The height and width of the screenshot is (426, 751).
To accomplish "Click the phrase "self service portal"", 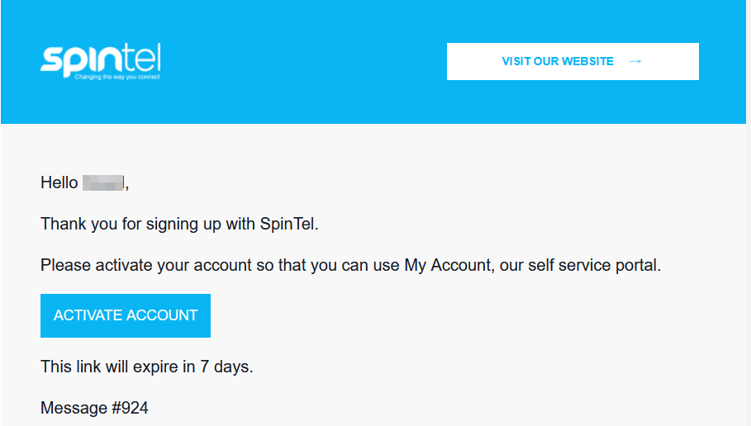I will point(593,265).
